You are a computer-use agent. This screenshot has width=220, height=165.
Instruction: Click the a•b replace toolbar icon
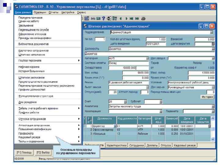click(x=93, y=19)
